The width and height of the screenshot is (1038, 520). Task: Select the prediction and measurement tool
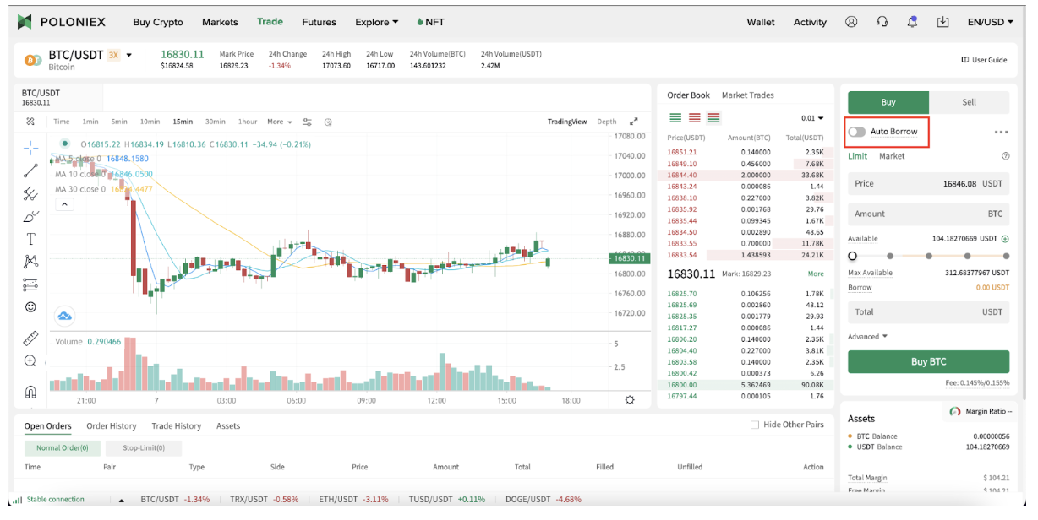tap(30, 284)
